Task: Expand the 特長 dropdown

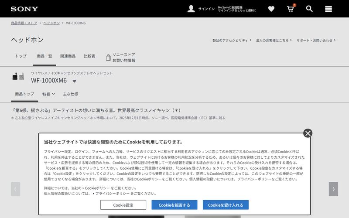Action: point(48,94)
